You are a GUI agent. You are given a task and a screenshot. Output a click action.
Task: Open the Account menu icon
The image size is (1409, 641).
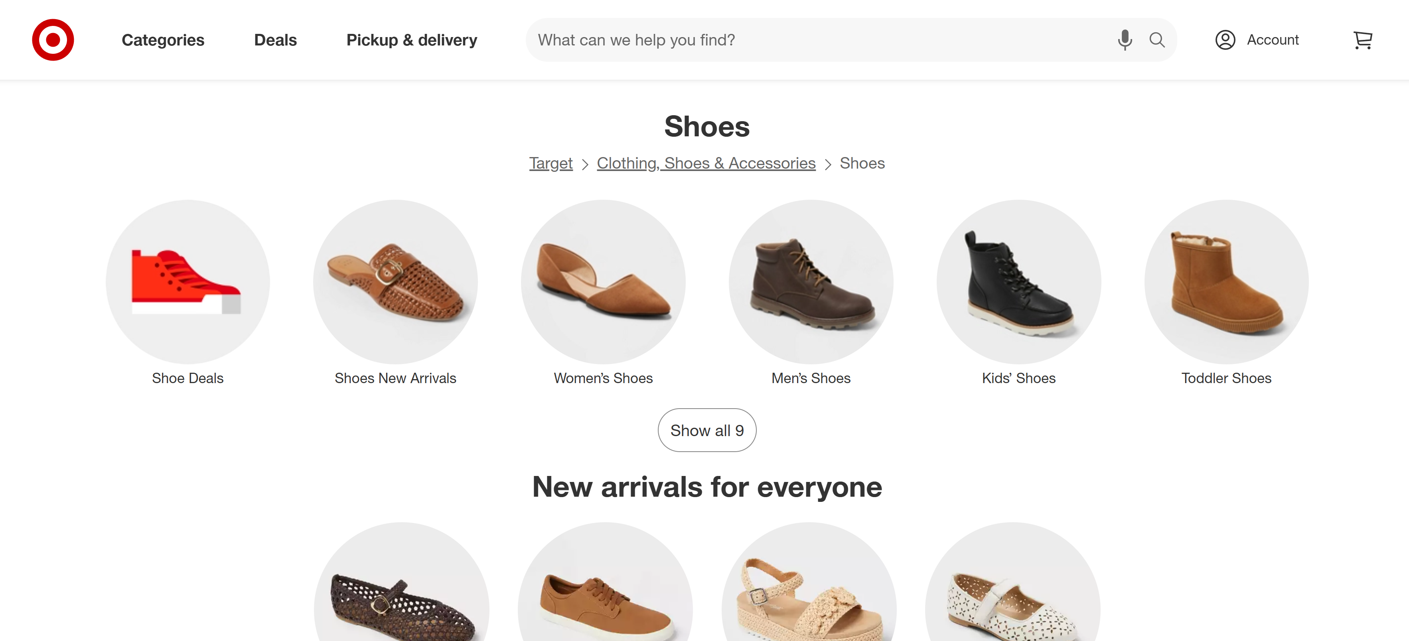pos(1225,39)
